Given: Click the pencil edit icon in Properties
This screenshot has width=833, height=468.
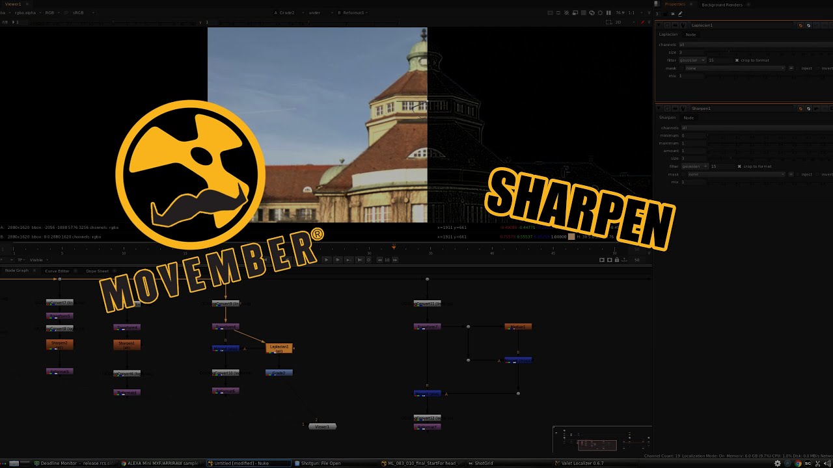Looking at the screenshot, I should [x=681, y=14].
